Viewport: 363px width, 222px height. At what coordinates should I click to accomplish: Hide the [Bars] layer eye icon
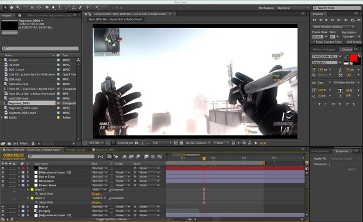click(x=3, y=168)
